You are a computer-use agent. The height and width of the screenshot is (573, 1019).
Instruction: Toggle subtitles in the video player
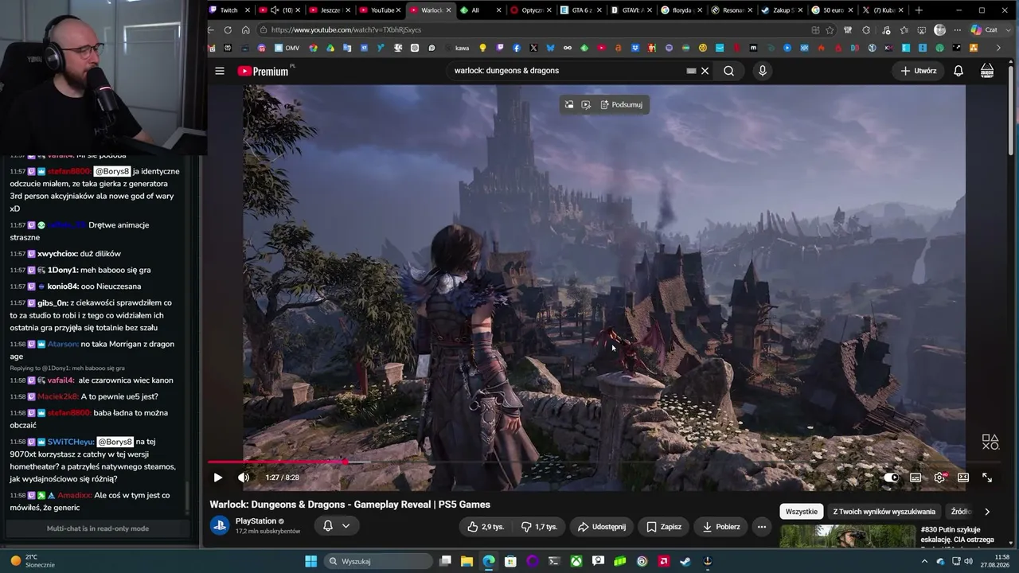coord(916,477)
